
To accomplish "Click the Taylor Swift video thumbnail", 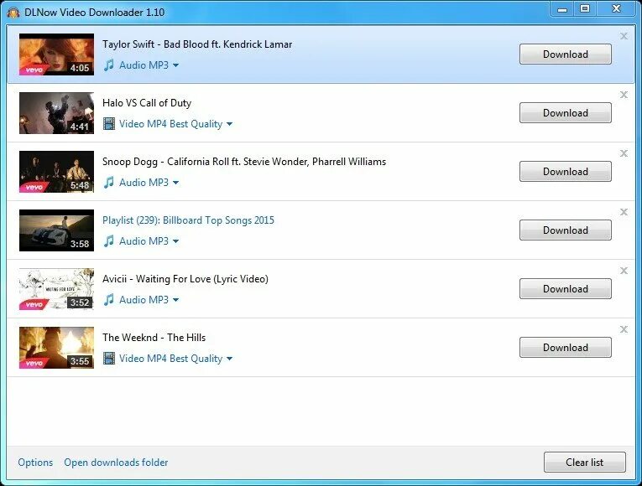I will tap(56, 54).
